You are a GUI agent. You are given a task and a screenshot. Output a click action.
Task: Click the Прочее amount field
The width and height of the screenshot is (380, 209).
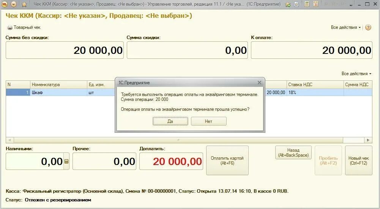click(104, 161)
